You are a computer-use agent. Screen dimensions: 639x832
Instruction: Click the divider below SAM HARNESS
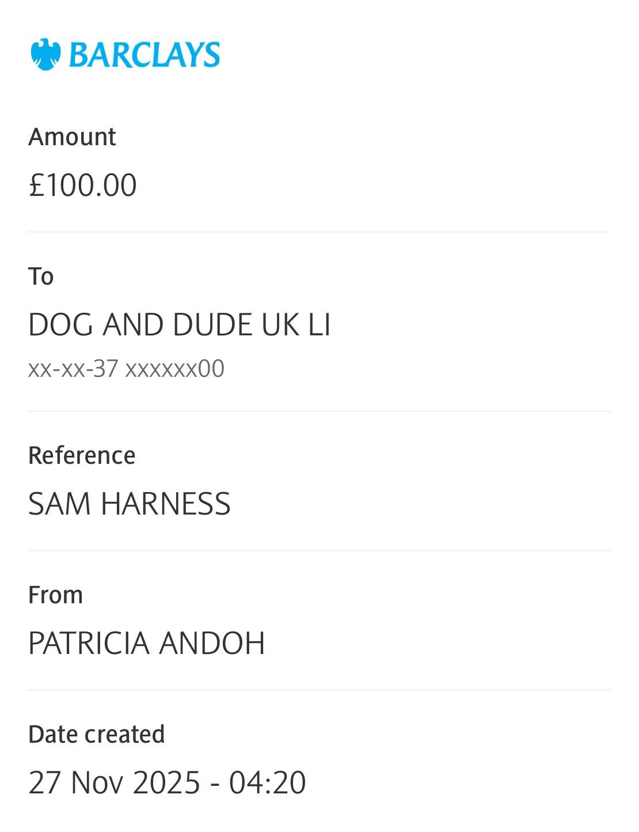click(319, 551)
